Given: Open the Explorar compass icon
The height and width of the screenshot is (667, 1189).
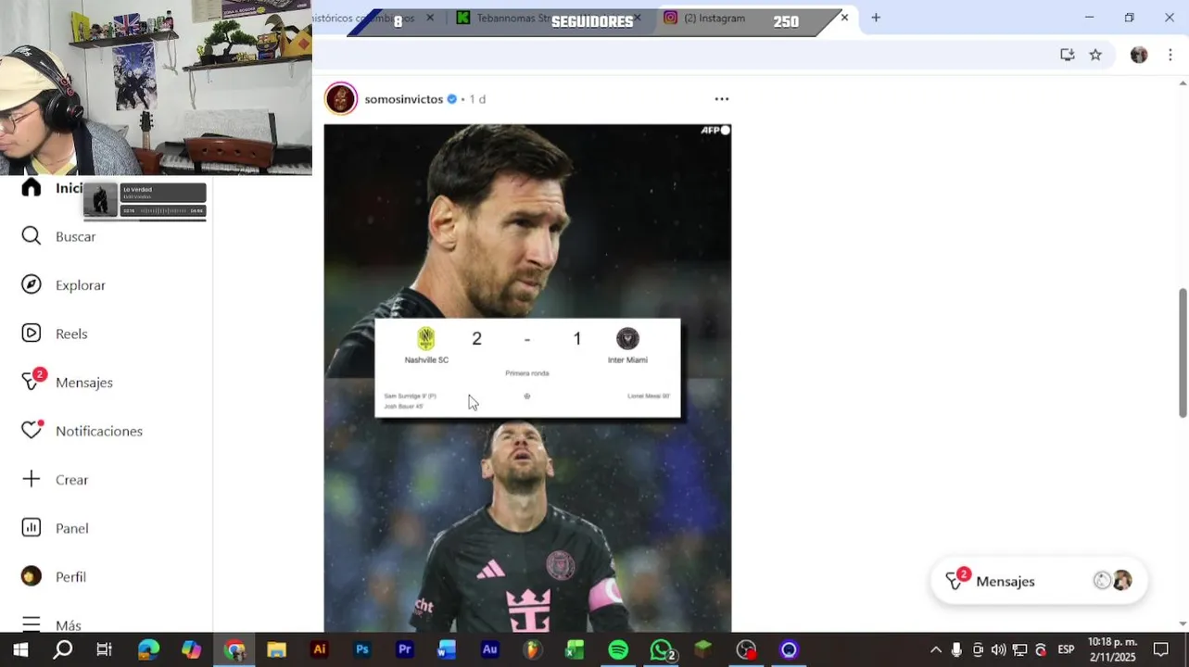Looking at the screenshot, I should 32,284.
